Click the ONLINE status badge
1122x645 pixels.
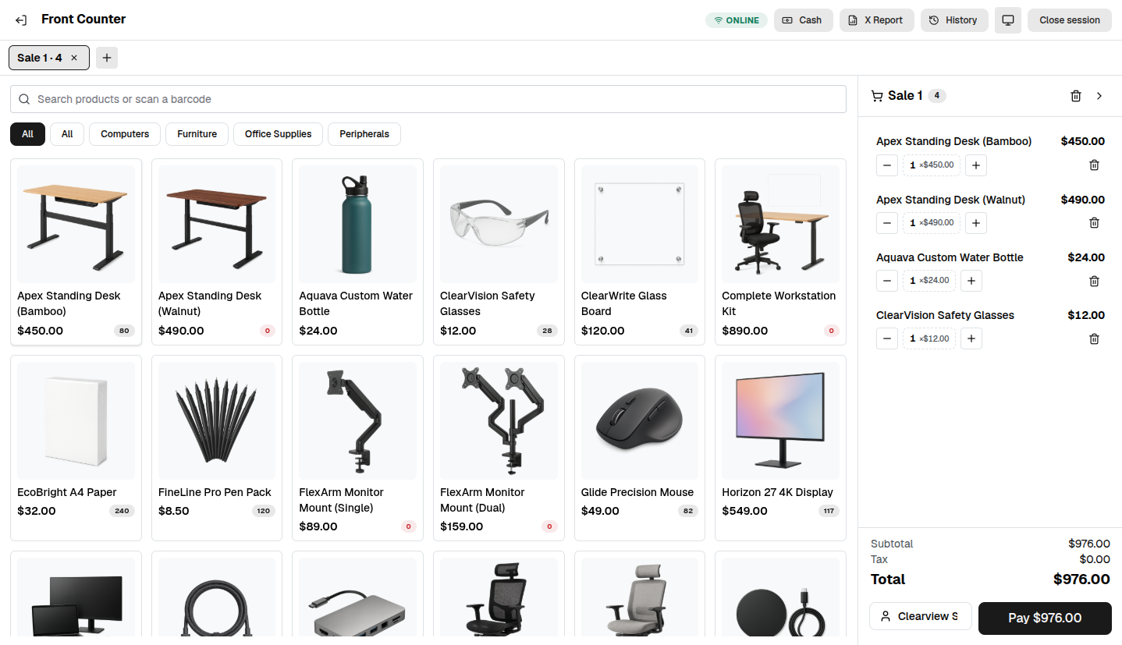click(x=737, y=20)
